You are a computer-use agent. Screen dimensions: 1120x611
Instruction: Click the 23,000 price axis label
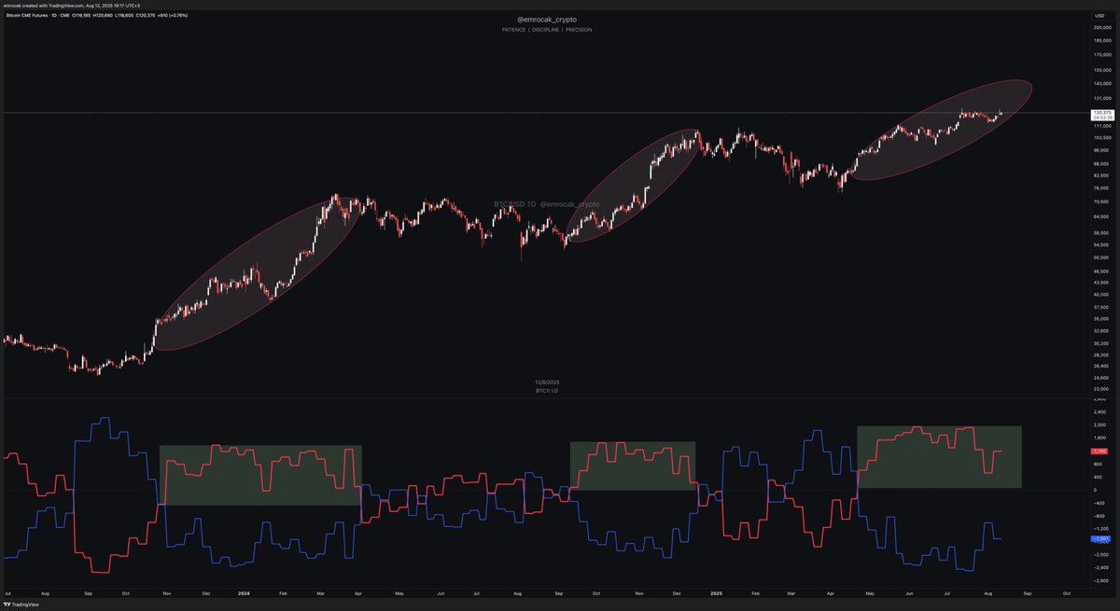(x=1101, y=388)
